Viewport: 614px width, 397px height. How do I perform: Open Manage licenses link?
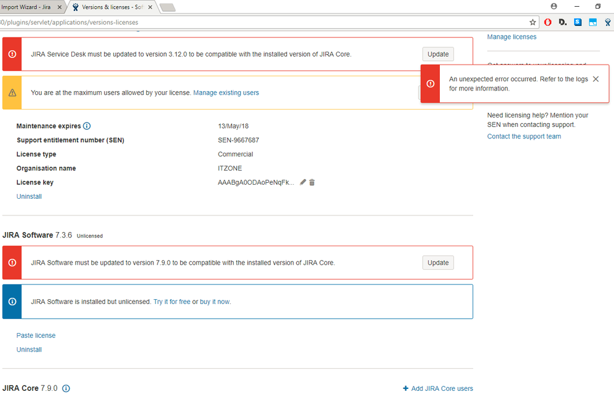tap(511, 37)
